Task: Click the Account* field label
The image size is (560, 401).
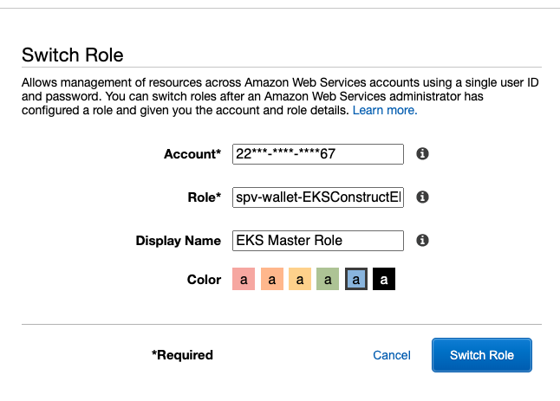Action: [192, 154]
